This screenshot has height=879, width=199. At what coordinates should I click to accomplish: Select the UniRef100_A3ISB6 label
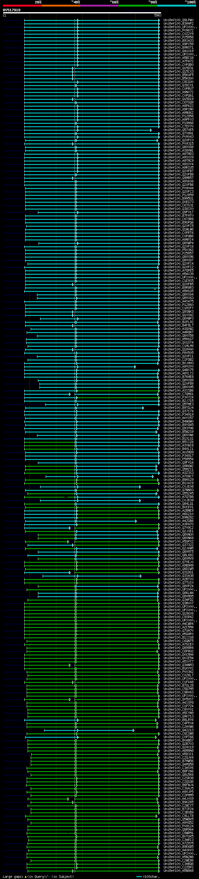[x=178, y=391]
